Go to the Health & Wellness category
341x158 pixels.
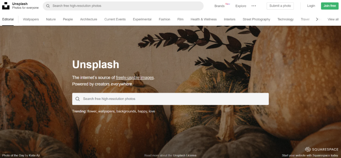click(204, 19)
